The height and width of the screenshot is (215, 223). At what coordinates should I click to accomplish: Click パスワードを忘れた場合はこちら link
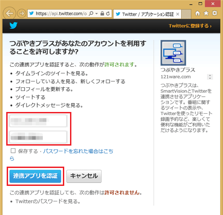pyautogui.click(x=78, y=151)
